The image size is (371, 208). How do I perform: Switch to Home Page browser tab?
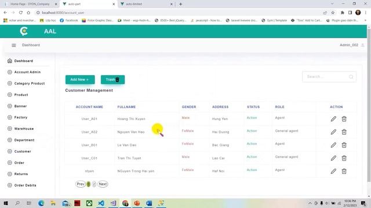30,4
